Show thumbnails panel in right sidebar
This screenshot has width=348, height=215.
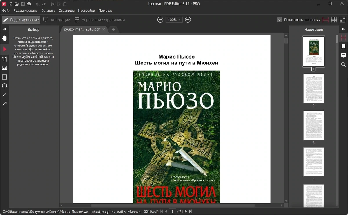click(343, 38)
